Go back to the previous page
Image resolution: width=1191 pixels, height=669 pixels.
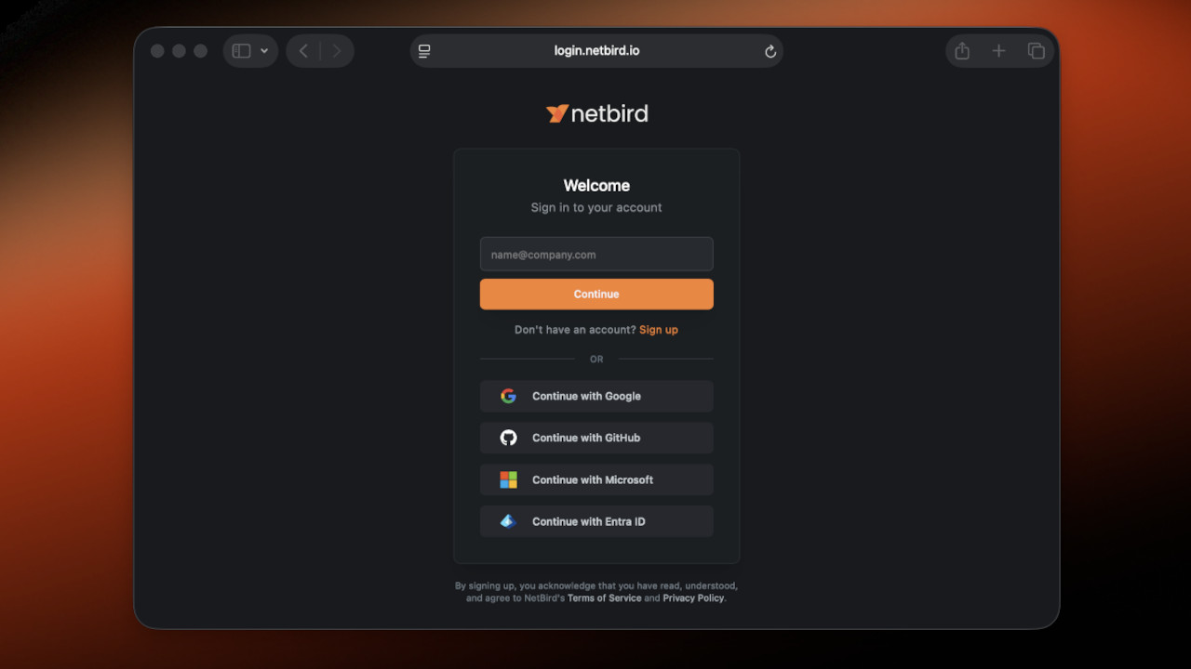click(302, 51)
